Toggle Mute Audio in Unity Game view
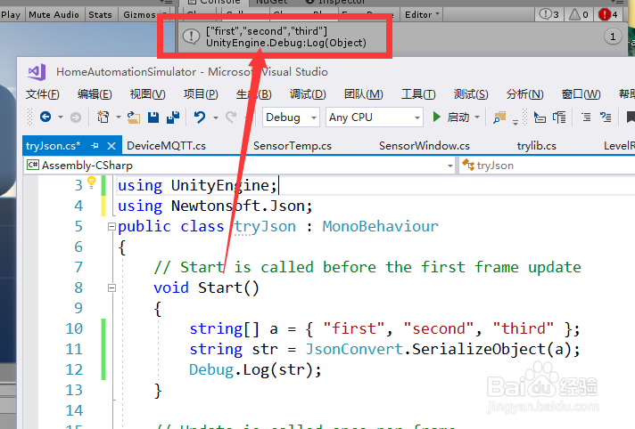The height and width of the screenshot is (429, 635). 54,14
